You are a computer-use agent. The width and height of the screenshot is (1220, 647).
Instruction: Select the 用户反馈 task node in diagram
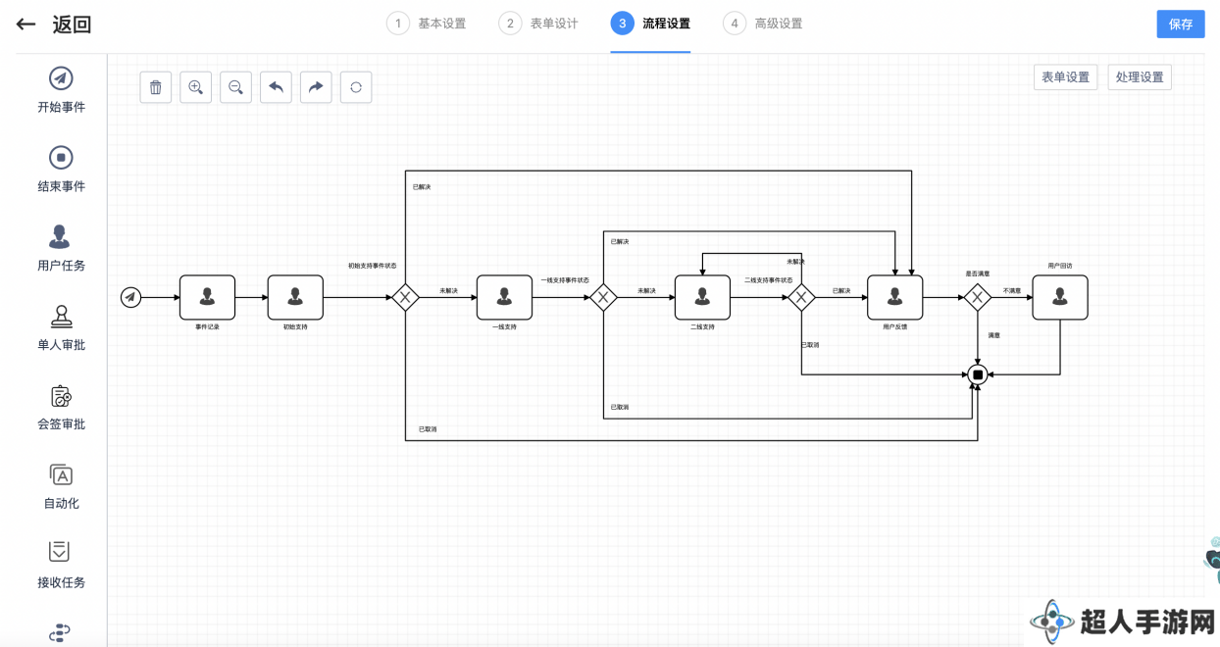(x=894, y=297)
